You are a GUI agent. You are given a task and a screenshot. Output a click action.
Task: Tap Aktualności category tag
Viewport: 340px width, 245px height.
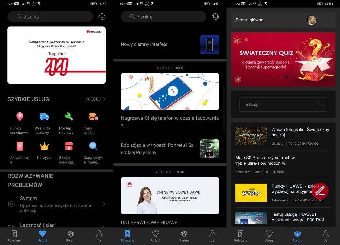(x=279, y=200)
